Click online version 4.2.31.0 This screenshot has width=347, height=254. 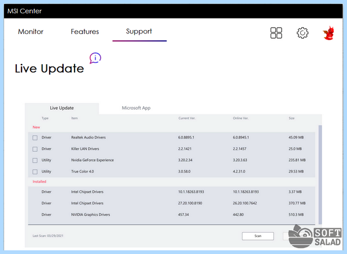(239, 171)
